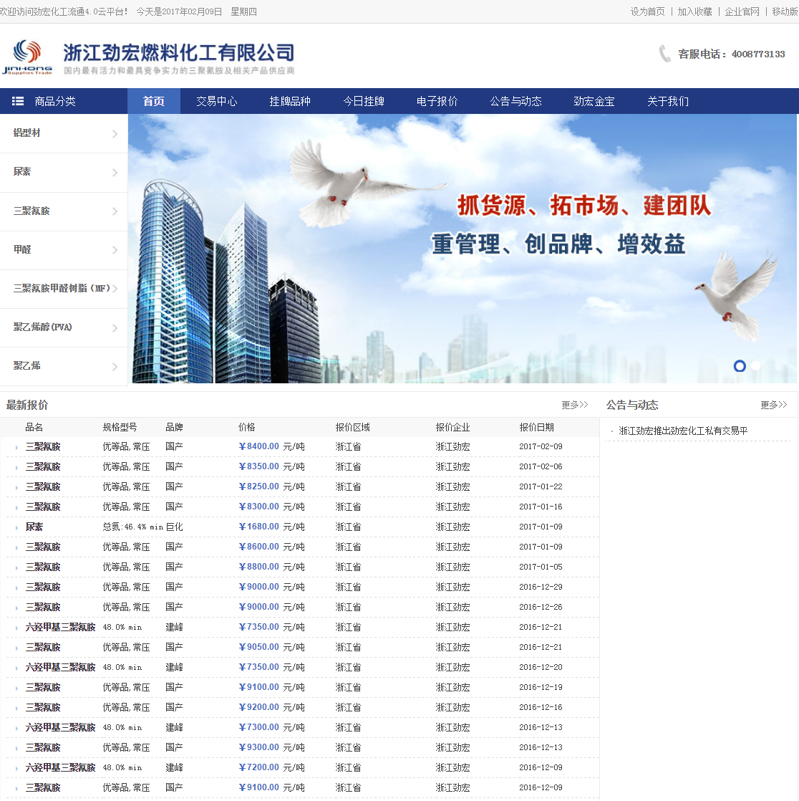799x801 pixels.
Task: Switch to the second carousel dot
Action: [x=755, y=366]
